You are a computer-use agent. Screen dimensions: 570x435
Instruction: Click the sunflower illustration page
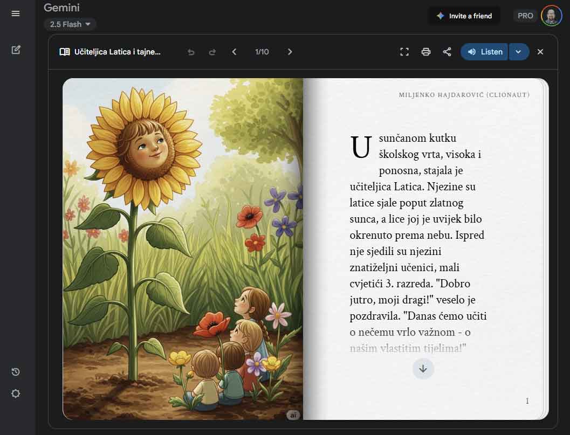tap(183, 248)
